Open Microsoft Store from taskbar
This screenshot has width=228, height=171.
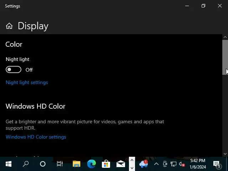pyautogui.click(x=106, y=164)
